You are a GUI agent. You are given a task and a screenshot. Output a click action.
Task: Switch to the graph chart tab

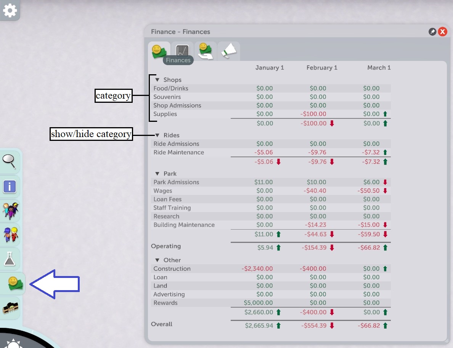click(182, 51)
